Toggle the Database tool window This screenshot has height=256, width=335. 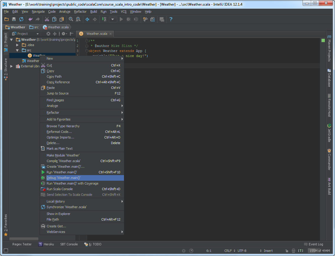(x=329, y=78)
